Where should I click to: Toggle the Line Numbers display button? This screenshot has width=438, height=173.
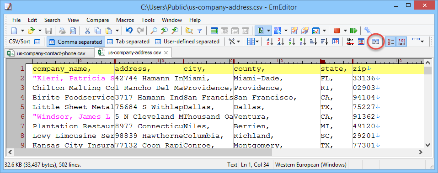click(391, 42)
